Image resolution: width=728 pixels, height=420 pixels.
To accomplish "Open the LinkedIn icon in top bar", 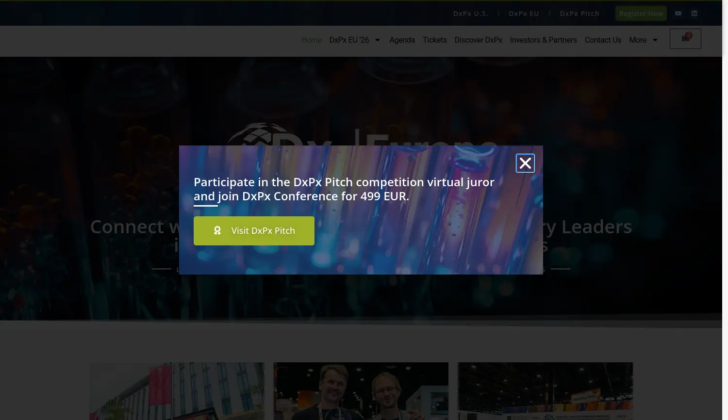I will point(695,14).
